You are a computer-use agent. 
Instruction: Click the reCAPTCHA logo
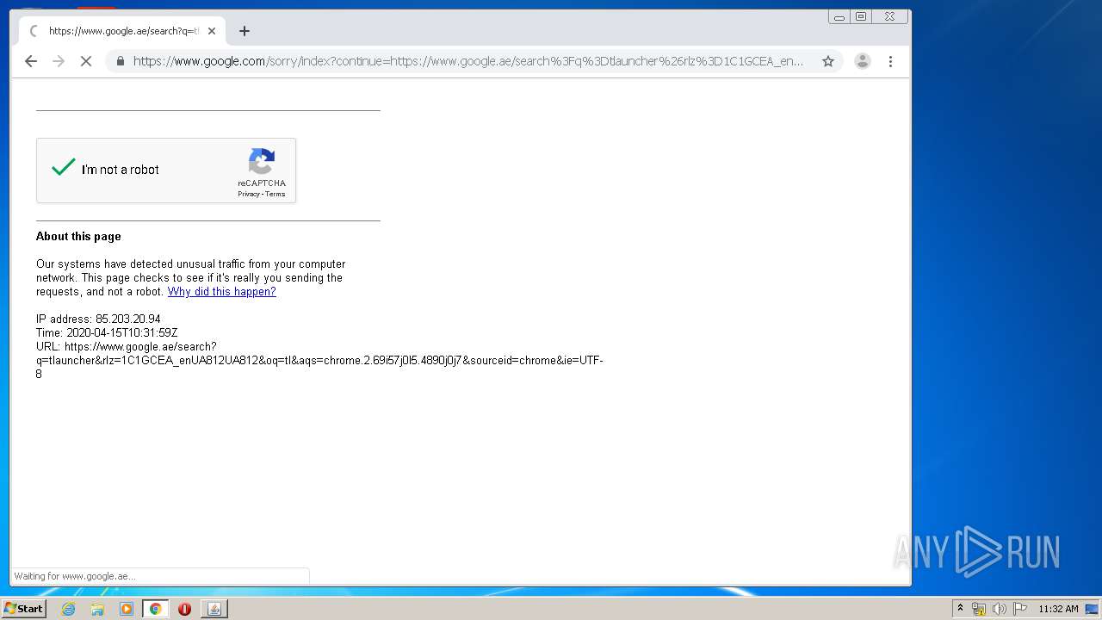(x=262, y=161)
